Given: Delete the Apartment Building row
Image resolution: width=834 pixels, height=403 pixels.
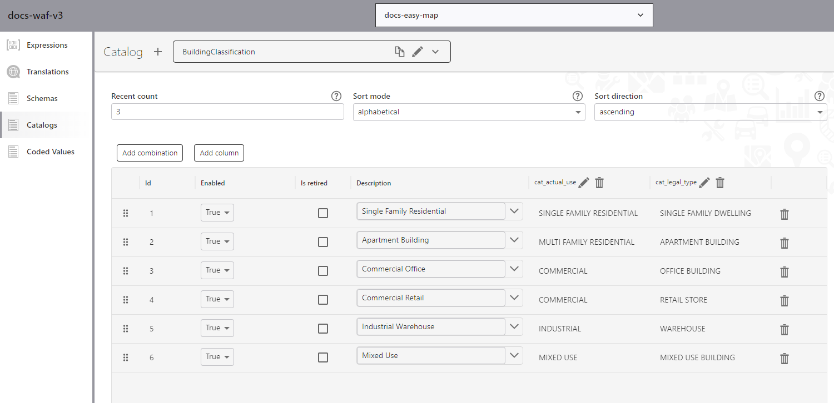Looking at the screenshot, I should pos(785,243).
